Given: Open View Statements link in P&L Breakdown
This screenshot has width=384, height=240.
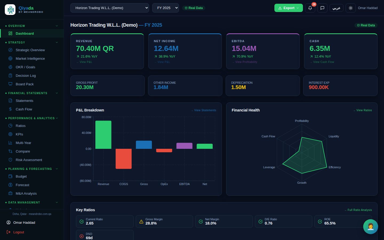Looking at the screenshot, I should [x=204, y=110].
